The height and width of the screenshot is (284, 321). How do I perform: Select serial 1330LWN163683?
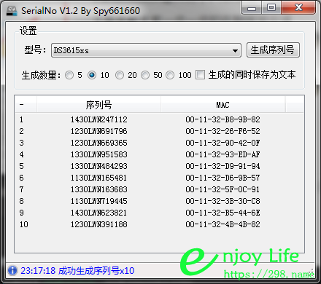[x=99, y=189]
